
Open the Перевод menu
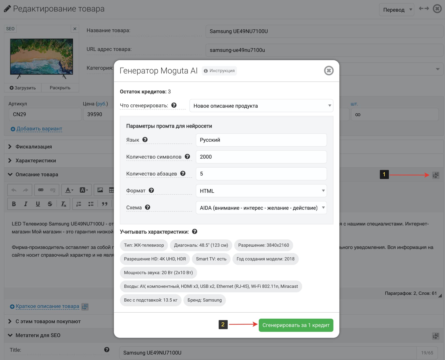point(396,10)
